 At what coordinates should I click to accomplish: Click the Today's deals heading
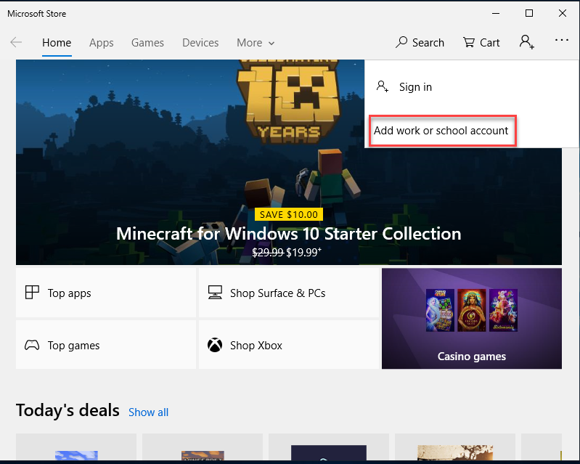(68, 410)
